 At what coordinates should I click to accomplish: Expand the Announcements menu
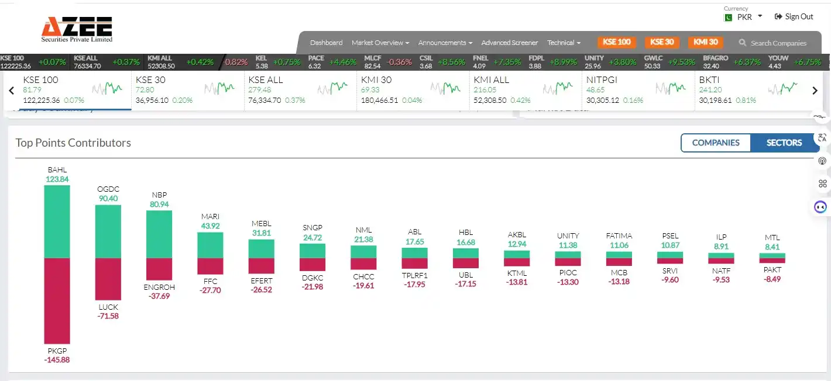445,43
